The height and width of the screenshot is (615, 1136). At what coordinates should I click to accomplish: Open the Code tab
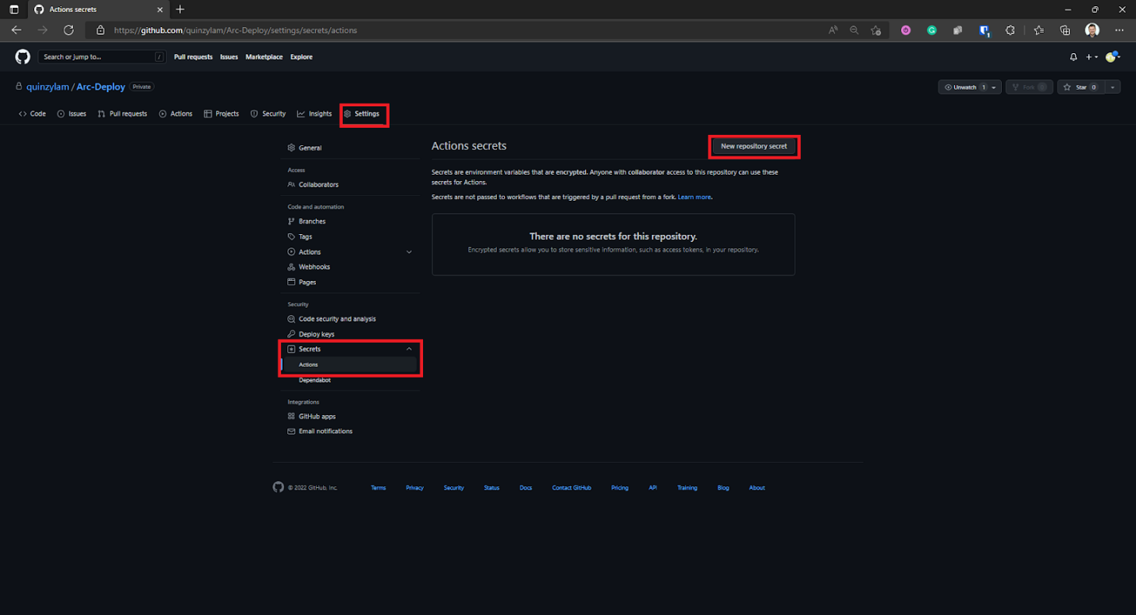33,113
